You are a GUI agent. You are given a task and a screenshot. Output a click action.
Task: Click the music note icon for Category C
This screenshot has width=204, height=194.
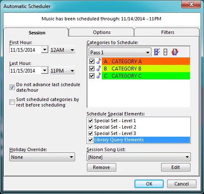(99, 76)
